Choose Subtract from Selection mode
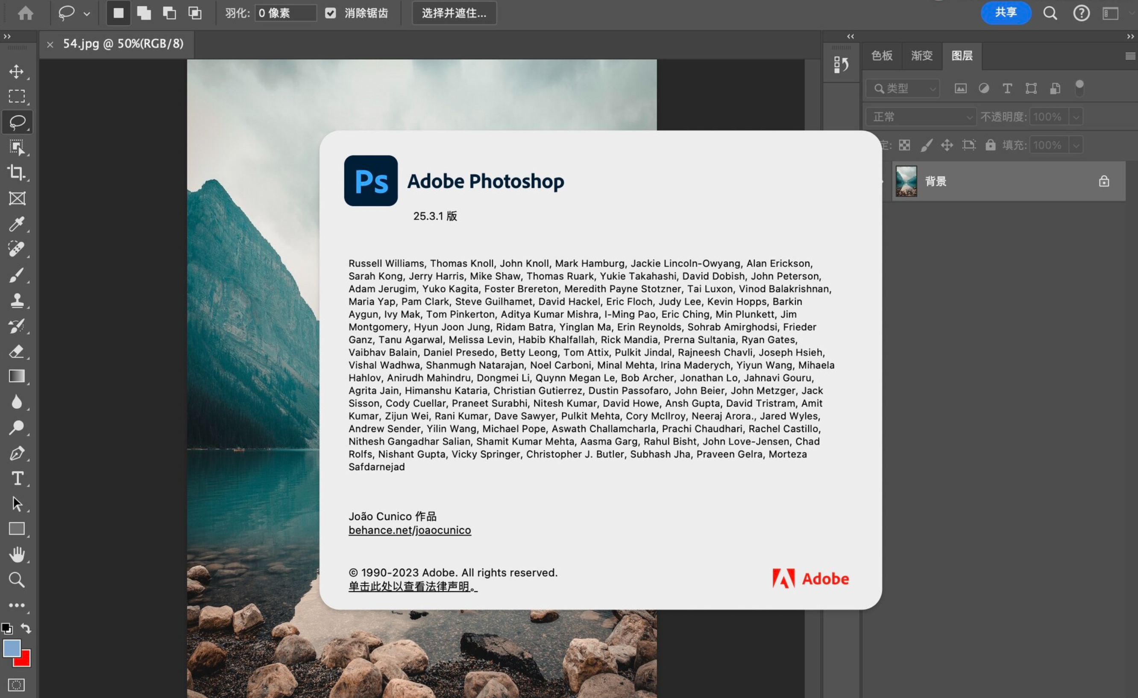The width and height of the screenshot is (1138, 698). tap(170, 13)
